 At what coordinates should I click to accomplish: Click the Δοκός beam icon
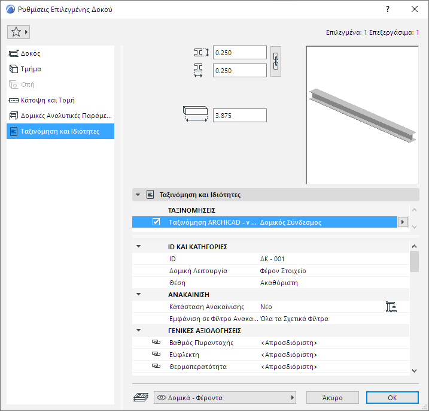coord(14,53)
